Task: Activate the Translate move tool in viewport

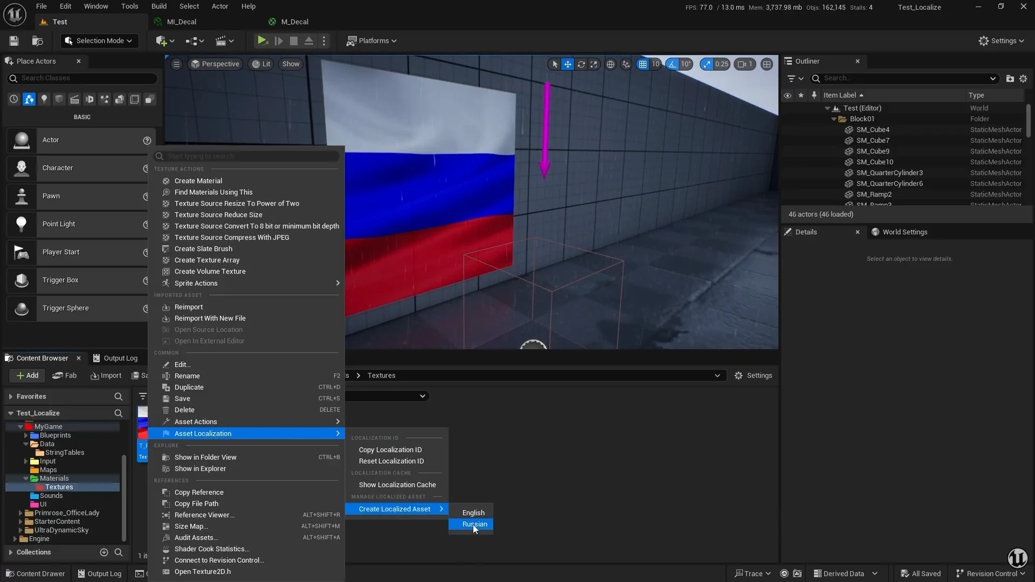Action: (x=568, y=64)
